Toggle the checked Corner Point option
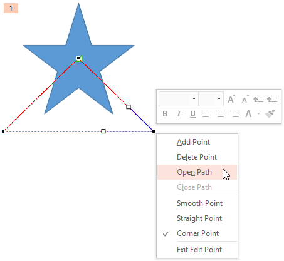 [x=197, y=233]
